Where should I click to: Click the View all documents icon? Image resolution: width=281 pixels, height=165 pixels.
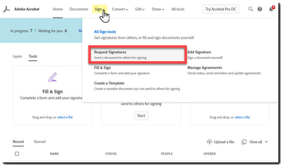pos(244,142)
